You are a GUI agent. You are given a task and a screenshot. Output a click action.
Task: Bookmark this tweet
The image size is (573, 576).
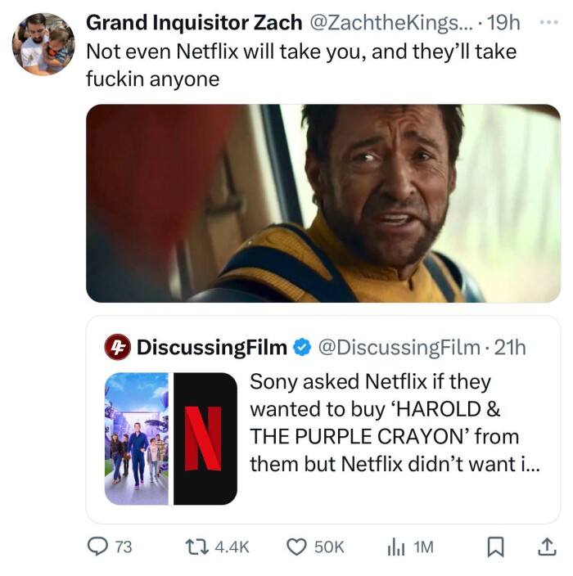coord(494,547)
